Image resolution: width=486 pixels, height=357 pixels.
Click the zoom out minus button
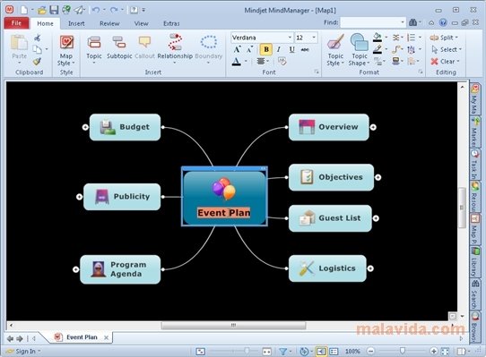coord(370,351)
